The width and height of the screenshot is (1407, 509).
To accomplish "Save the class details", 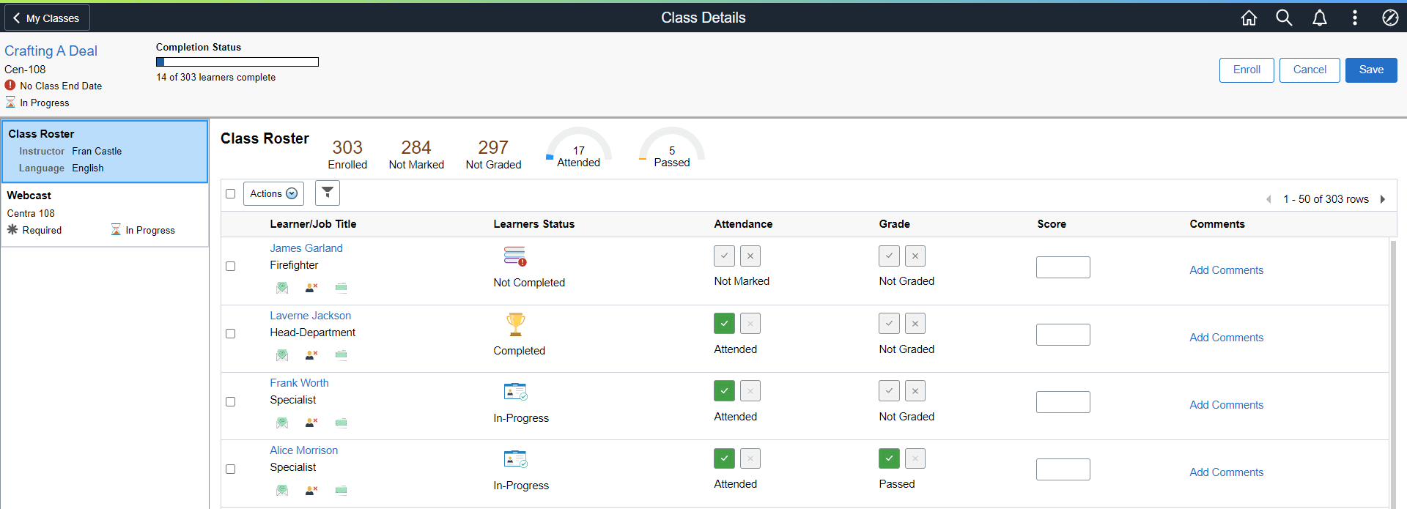I will click(1371, 70).
